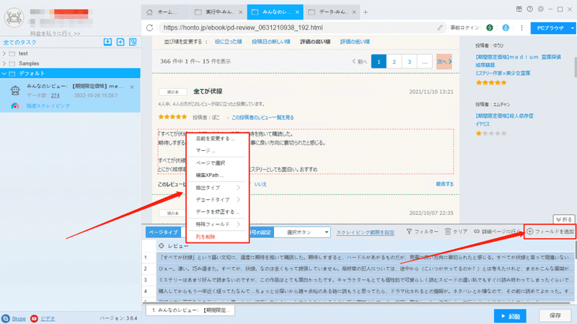
Task: Open the settings gear icon
Action: click(540, 9)
